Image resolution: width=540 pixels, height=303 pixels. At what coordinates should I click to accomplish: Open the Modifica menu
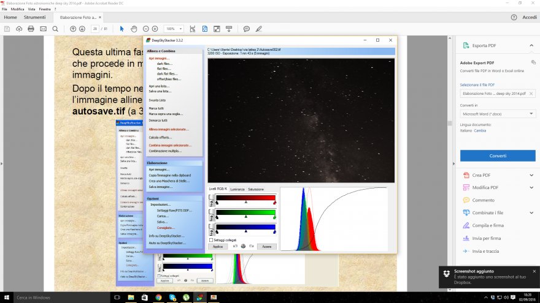point(17,9)
